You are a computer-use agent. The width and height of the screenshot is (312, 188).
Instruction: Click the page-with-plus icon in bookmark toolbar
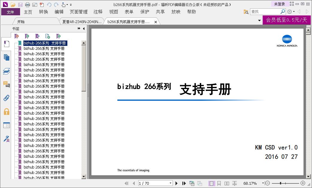click(48, 36)
